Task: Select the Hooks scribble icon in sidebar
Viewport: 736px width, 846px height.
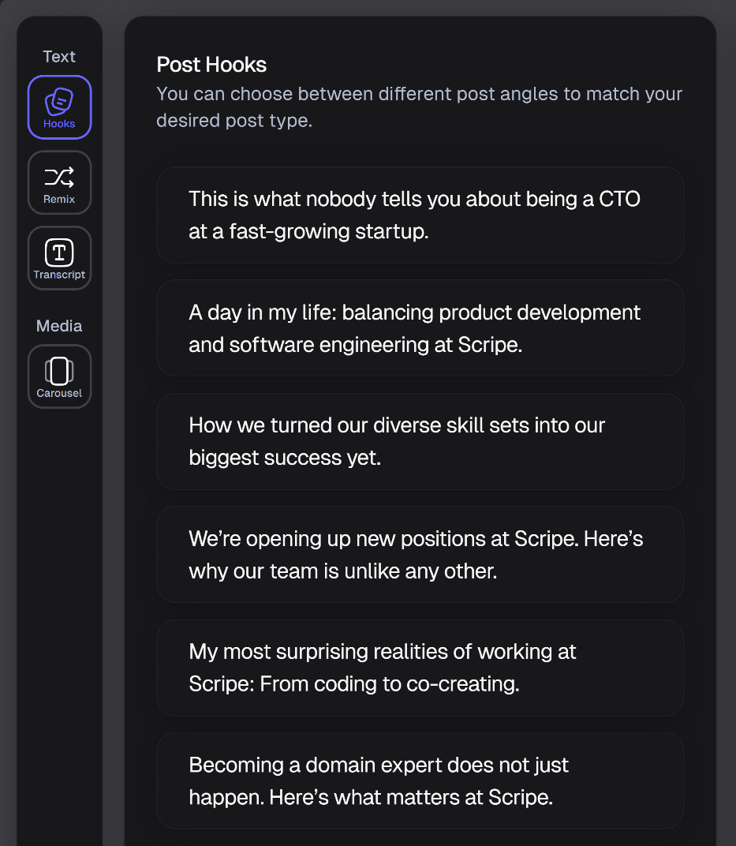Action: [x=59, y=99]
